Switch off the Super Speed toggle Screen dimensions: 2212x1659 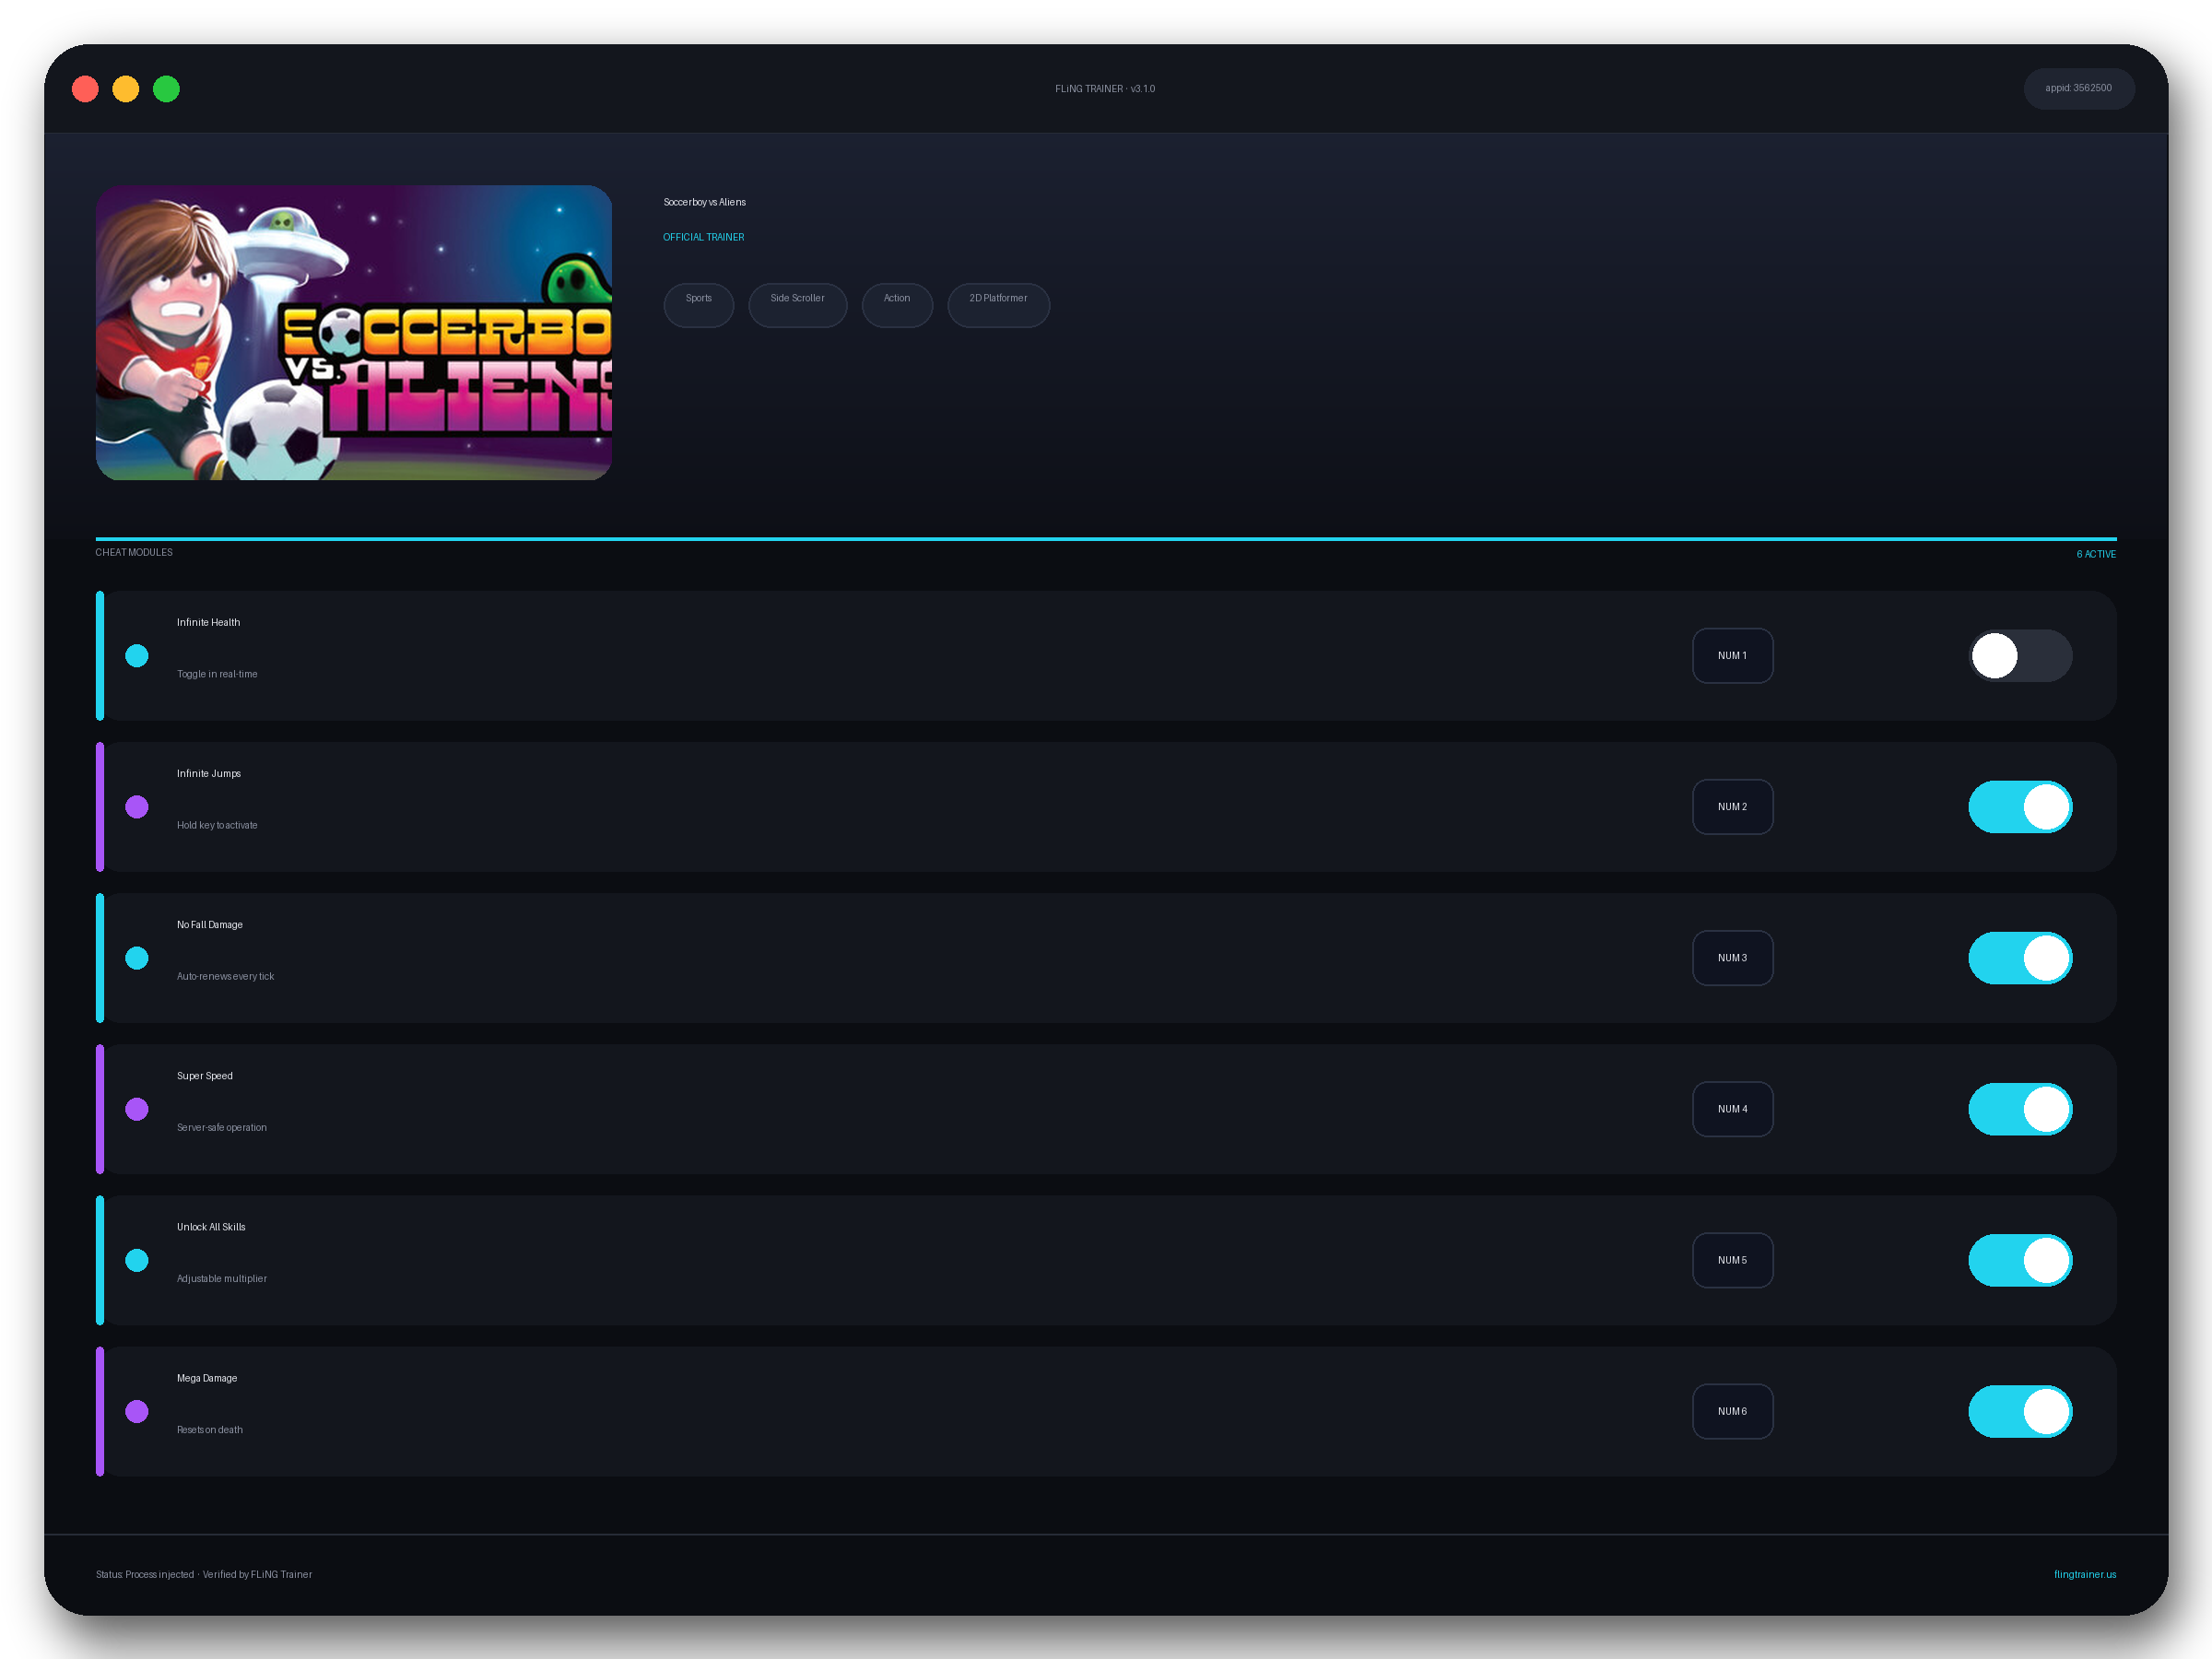(x=2020, y=1109)
